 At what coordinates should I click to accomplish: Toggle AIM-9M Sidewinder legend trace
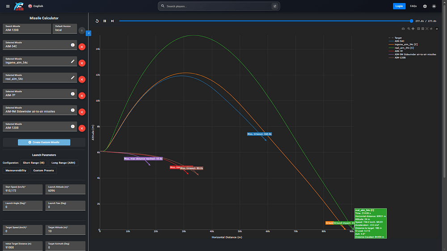tap(412, 54)
